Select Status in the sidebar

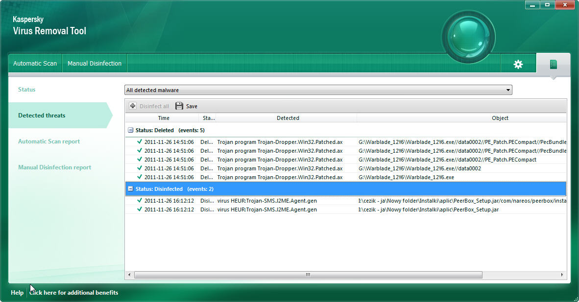(27, 90)
